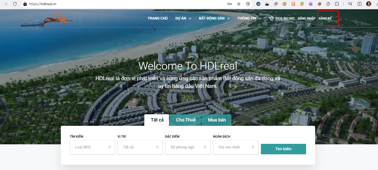The image size is (378, 170).
Task: Click the TÌM KIẾM field label
Action: (77, 137)
